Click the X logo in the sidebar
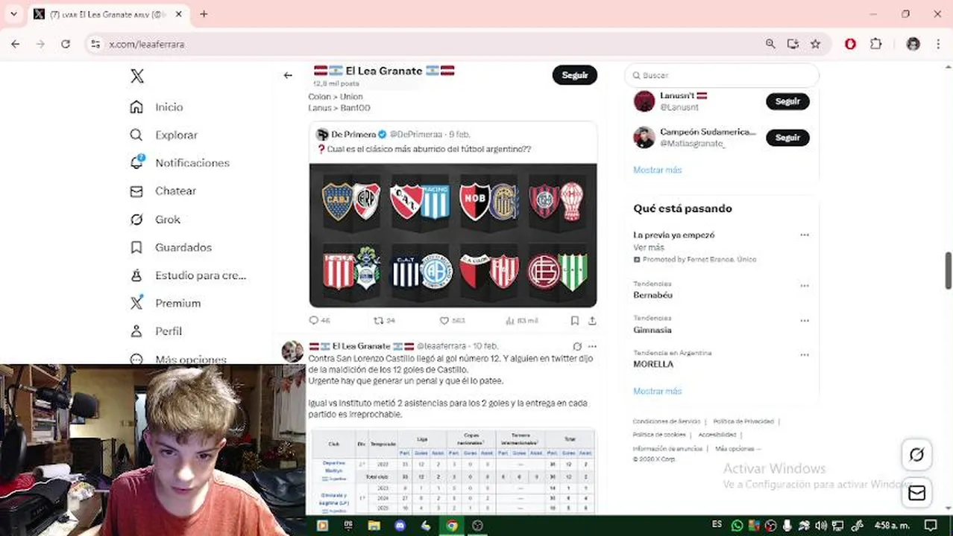Screen dimensions: 953x536 click(x=136, y=76)
